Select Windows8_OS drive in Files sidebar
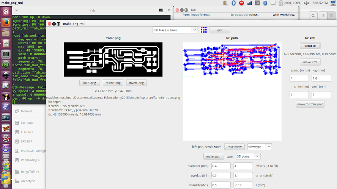 [x=30, y=160]
